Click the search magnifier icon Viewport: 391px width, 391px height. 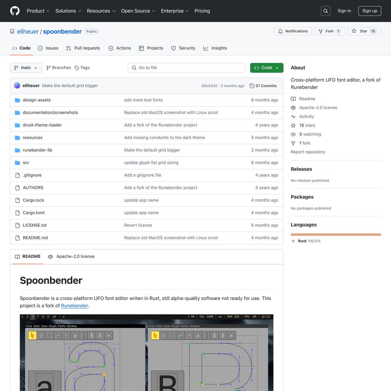[325, 11]
